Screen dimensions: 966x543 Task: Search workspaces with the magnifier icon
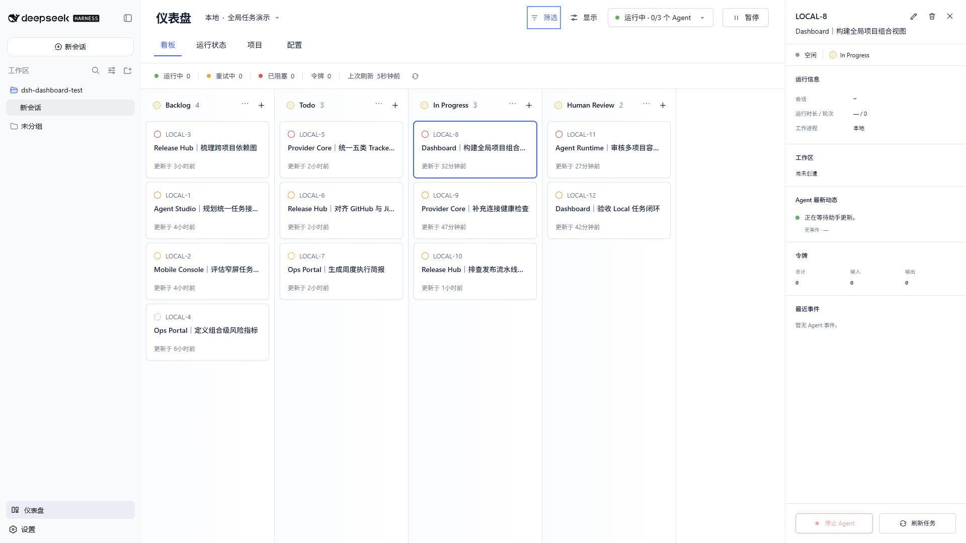(96, 70)
